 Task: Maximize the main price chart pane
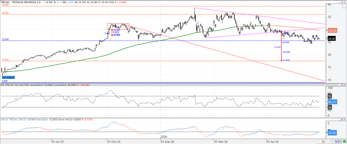(x=342, y=2)
